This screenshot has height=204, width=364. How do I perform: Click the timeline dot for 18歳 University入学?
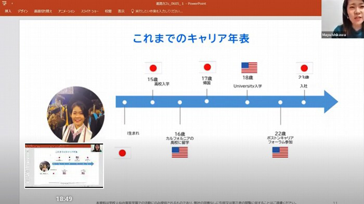(247, 102)
